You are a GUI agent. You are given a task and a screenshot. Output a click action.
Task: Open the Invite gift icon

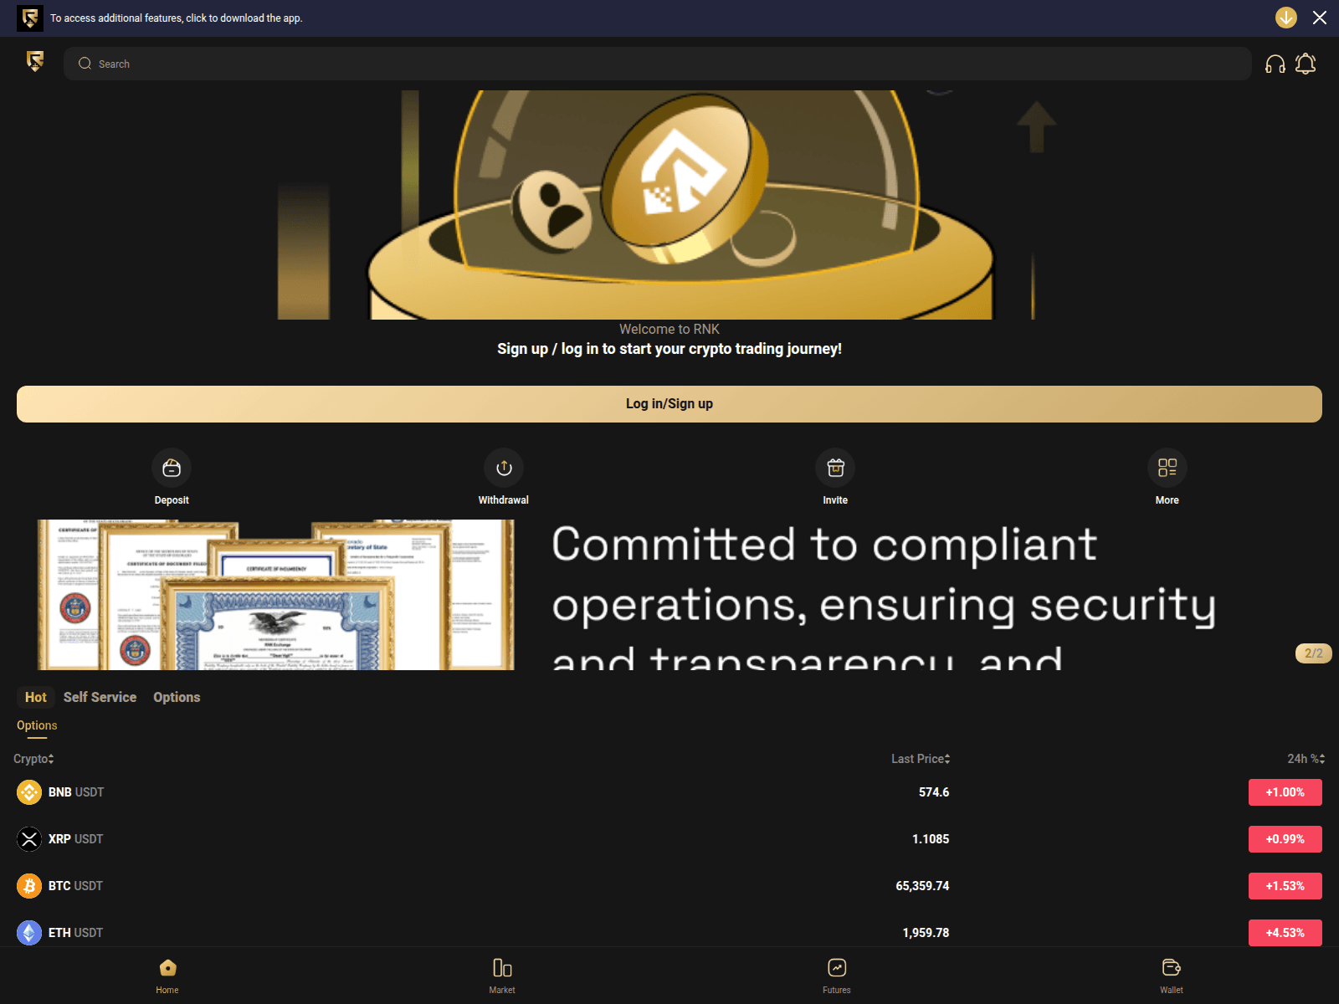click(835, 468)
